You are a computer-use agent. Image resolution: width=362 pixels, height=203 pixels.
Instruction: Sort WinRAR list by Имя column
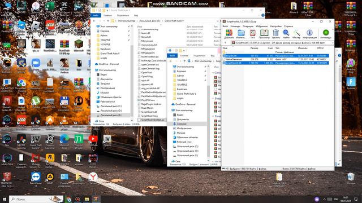(225, 48)
